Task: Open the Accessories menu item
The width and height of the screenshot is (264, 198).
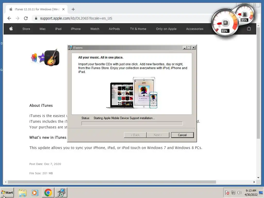Action: [x=195, y=29]
